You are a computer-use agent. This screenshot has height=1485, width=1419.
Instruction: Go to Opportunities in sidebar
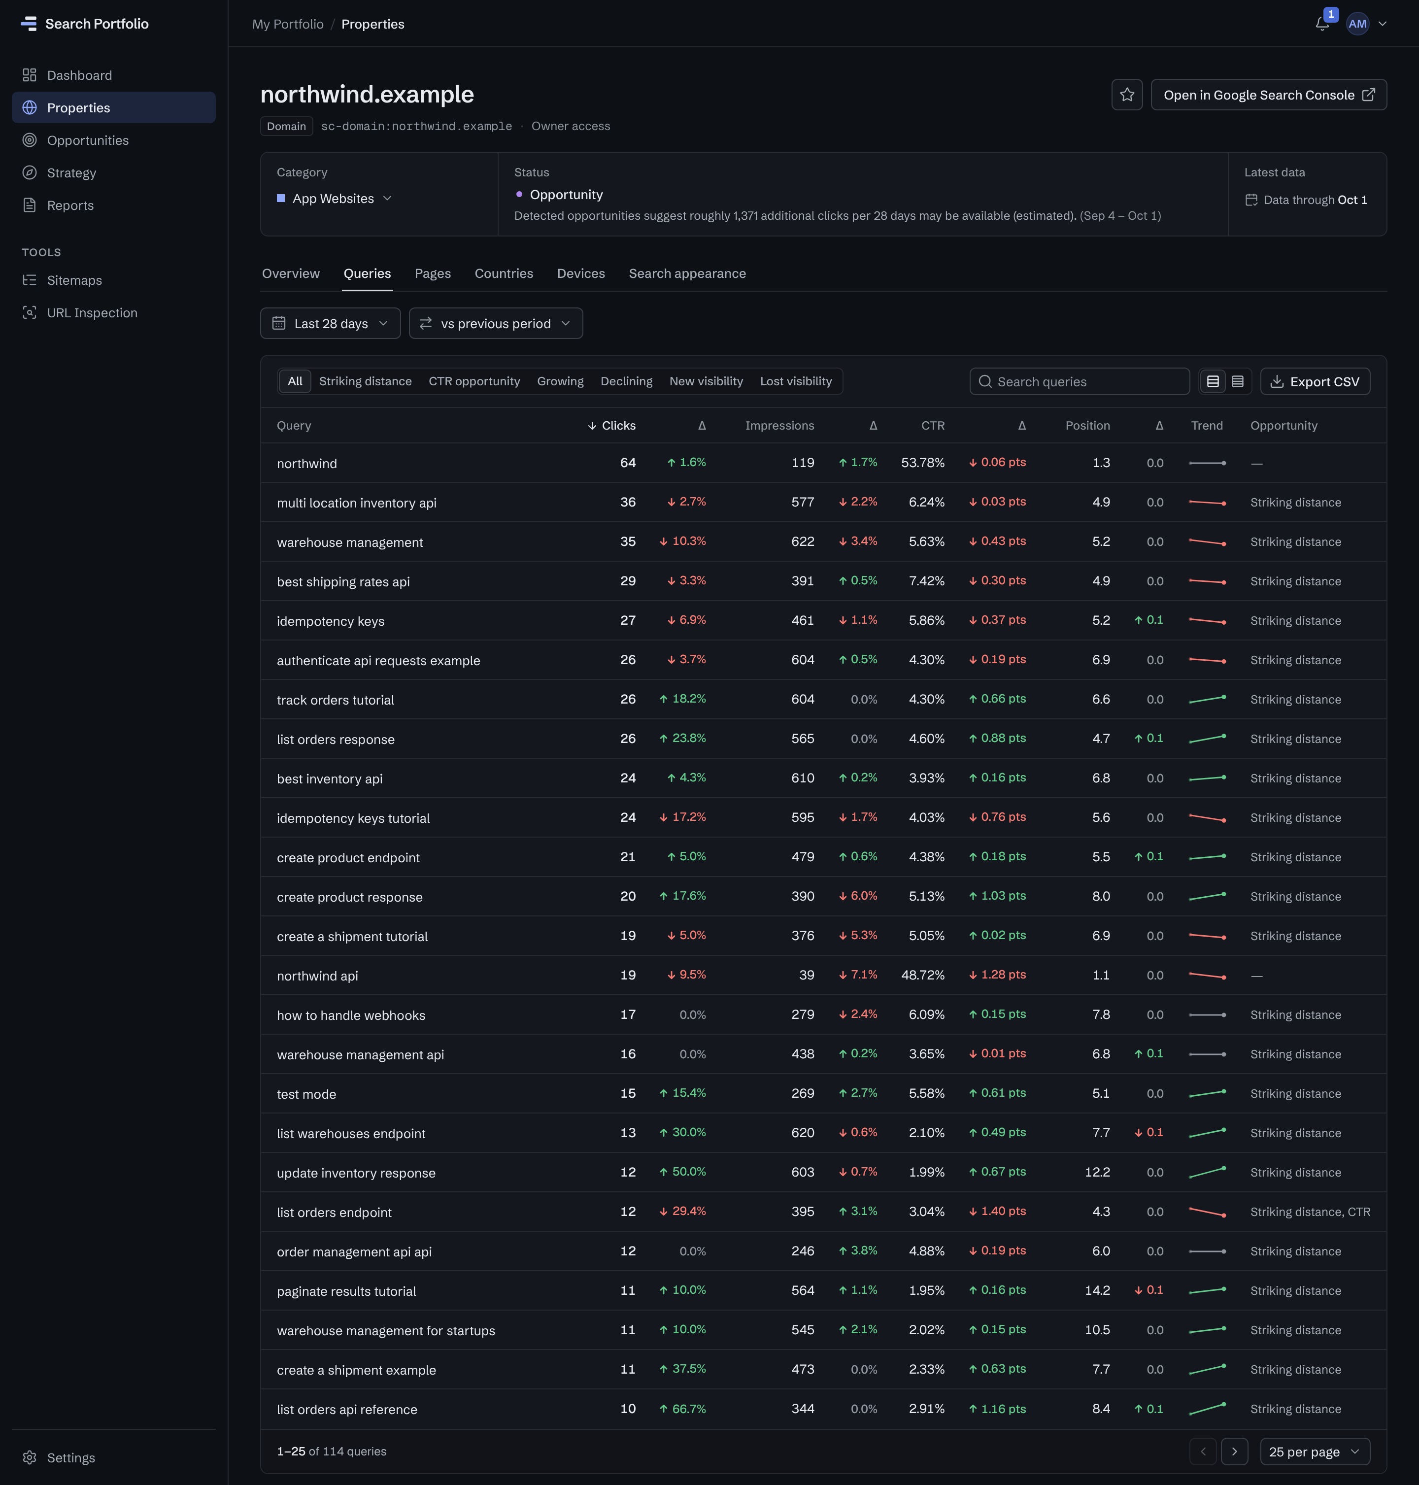click(x=113, y=140)
